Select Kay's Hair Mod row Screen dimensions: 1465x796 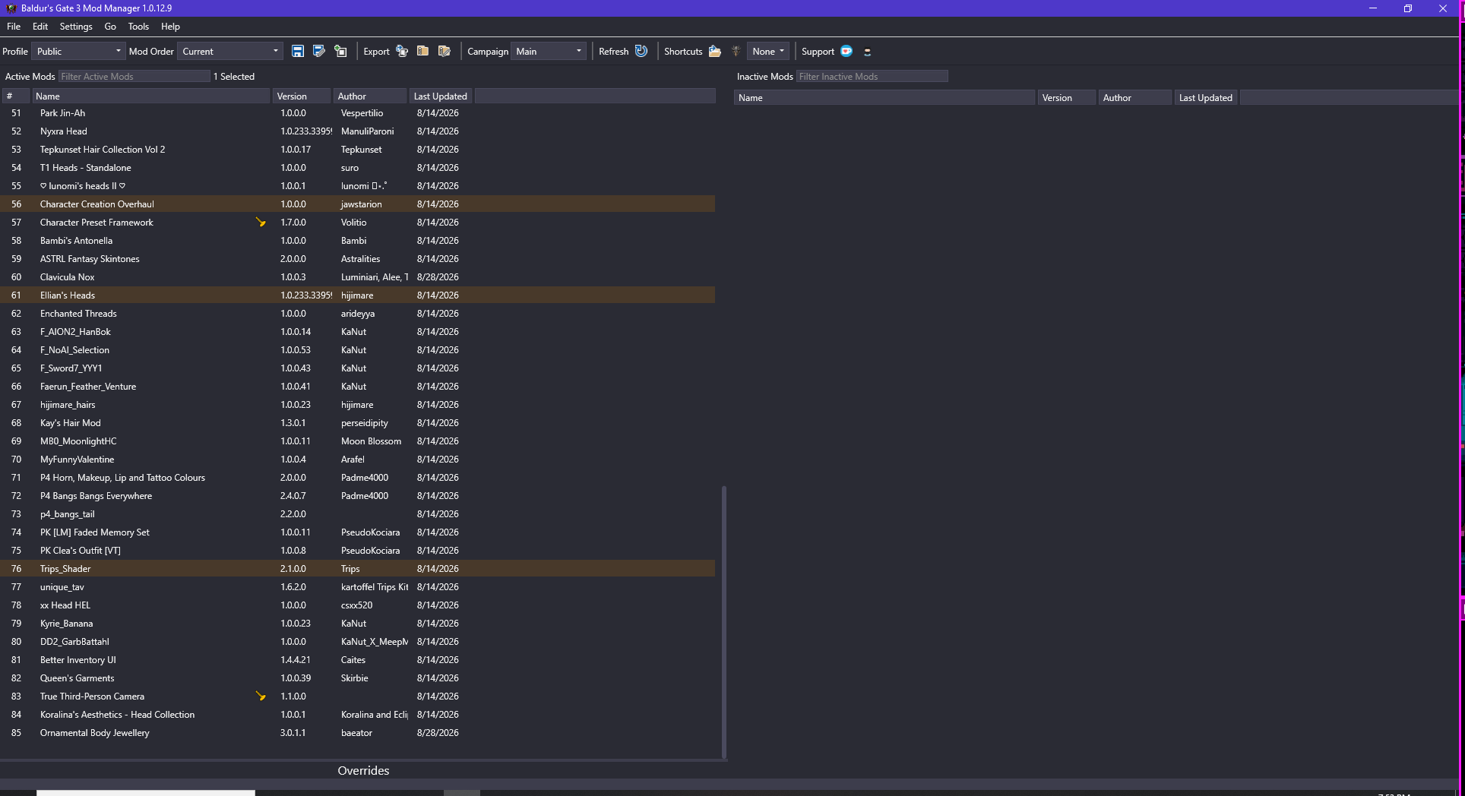coord(357,422)
